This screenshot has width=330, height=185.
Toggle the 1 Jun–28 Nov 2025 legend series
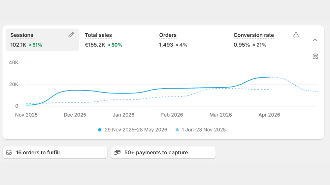click(201, 130)
